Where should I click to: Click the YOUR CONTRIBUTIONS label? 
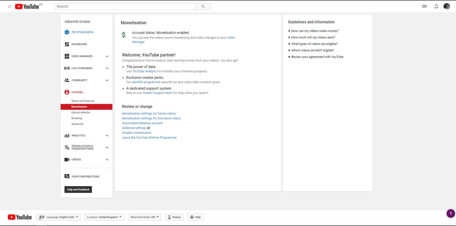point(85,177)
